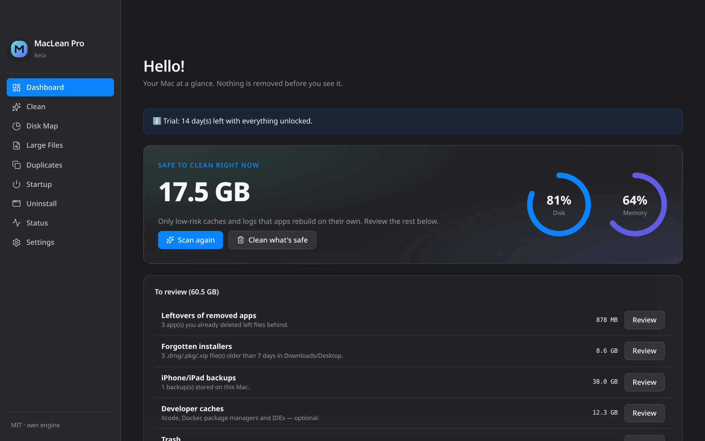Viewport: 705px width, 441px height.
Task: Click the trial 14 days left banner
Action: click(413, 121)
